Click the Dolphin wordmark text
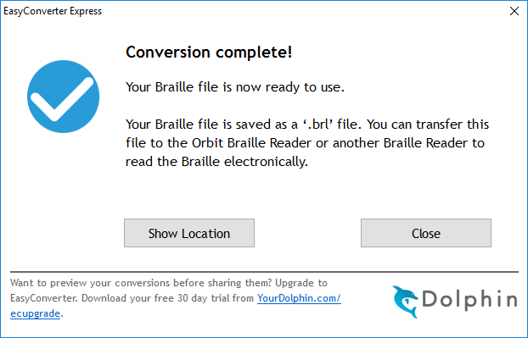This screenshot has width=528, height=338. point(469,299)
